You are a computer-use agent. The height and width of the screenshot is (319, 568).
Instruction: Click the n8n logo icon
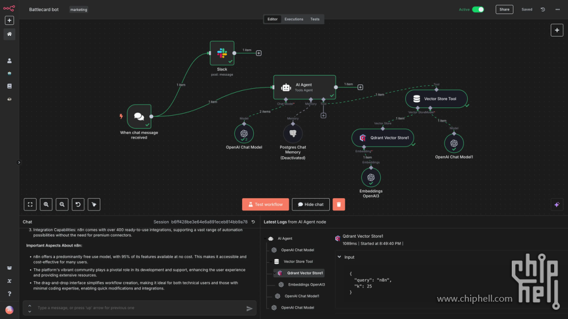pyautogui.click(x=9, y=8)
